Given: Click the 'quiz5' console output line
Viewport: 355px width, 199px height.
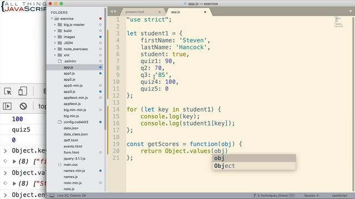Looking at the screenshot, I should coord(21,129).
